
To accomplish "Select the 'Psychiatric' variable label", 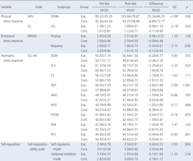I will click(x=8, y=56).
